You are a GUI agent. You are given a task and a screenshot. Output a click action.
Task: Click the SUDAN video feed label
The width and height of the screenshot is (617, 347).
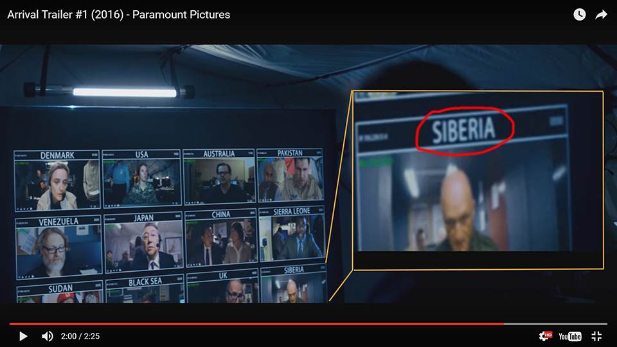tap(60, 289)
